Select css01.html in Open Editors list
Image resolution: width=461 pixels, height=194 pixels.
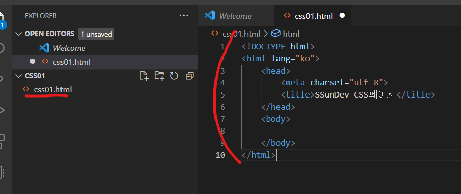[105, 62]
